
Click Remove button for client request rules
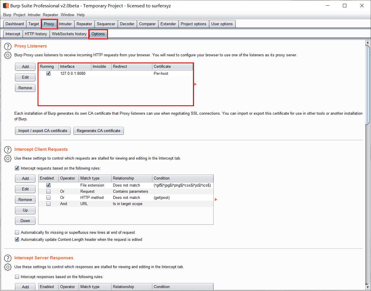pyautogui.click(x=25, y=199)
